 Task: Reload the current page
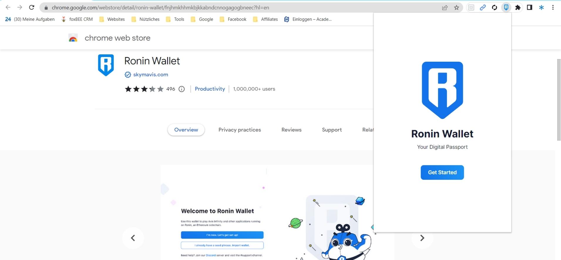[x=32, y=7]
